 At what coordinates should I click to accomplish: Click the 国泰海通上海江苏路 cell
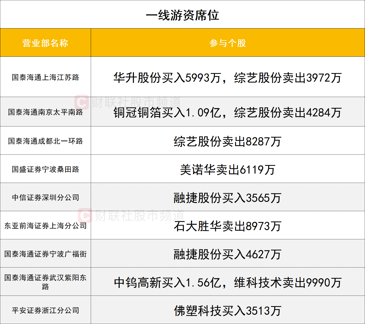click(x=45, y=77)
